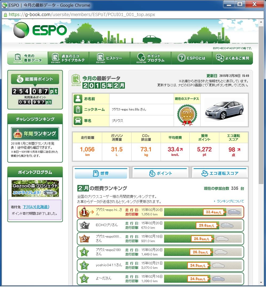Image resolution: width=266 pixels, height=287 pixels.
Task: Click the CO2排出量 value 73.1 kg
Action: [146, 152]
